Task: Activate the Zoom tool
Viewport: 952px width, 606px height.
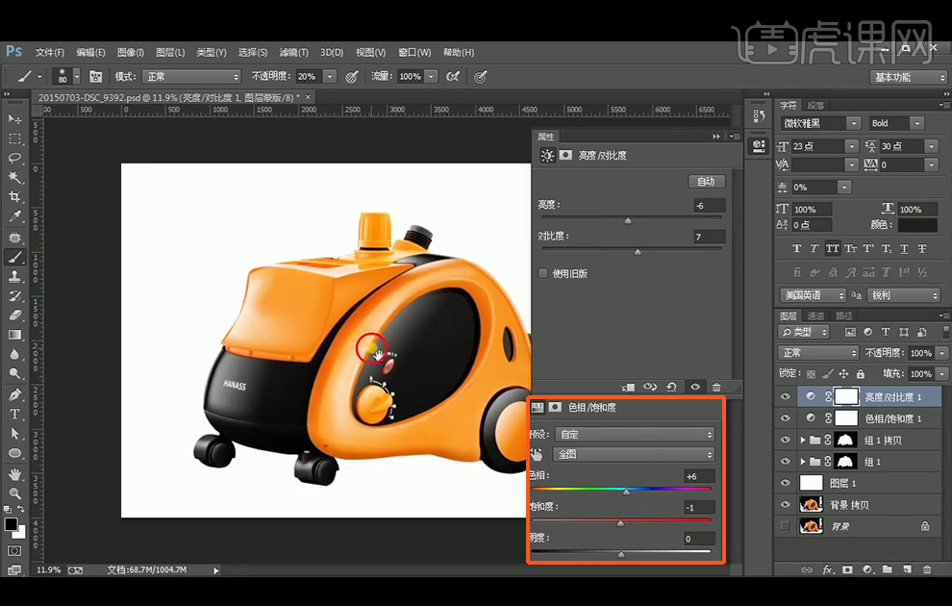Action: [15, 494]
